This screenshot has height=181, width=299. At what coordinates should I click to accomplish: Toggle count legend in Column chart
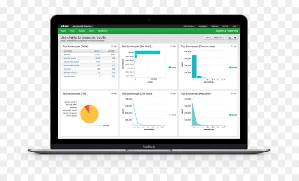click(x=233, y=67)
